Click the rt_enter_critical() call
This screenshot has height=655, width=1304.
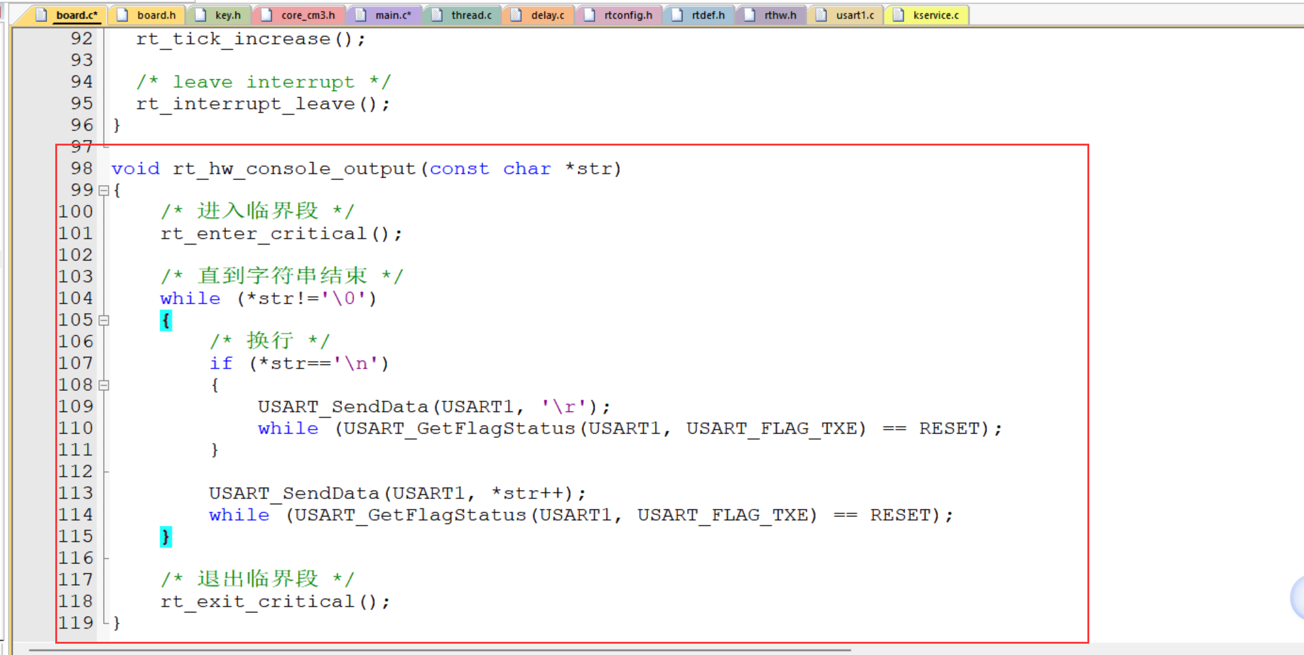[281, 234]
